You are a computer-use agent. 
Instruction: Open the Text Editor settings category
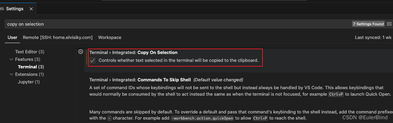click(x=30, y=52)
